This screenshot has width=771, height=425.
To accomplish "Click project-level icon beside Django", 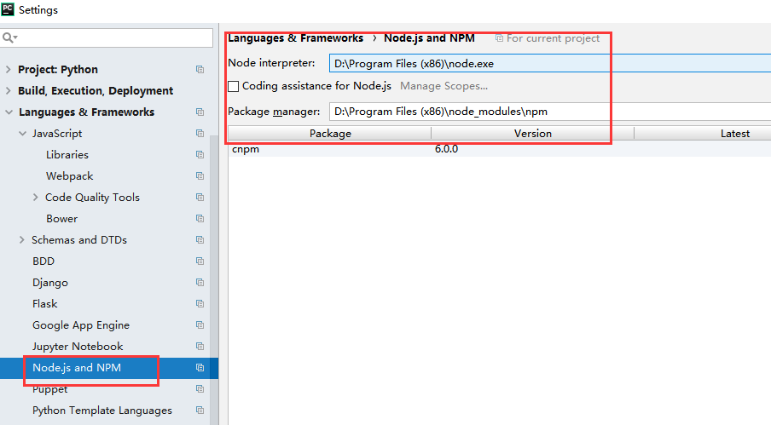I will pos(200,282).
